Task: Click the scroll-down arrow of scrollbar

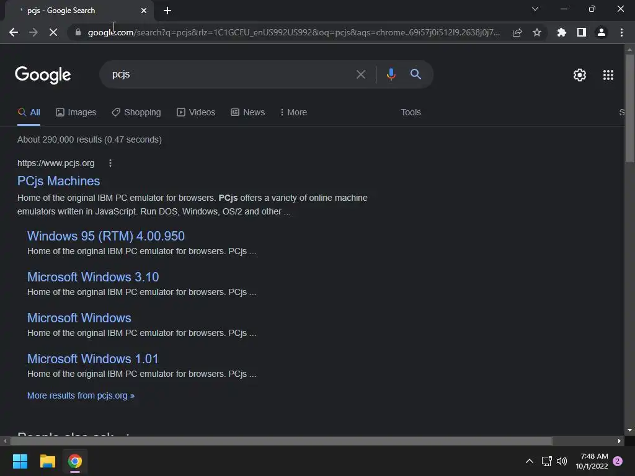Action: point(629,430)
